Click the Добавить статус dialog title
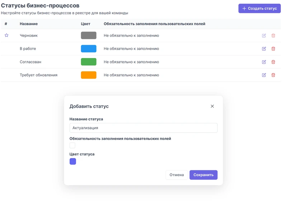 click(x=89, y=106)
